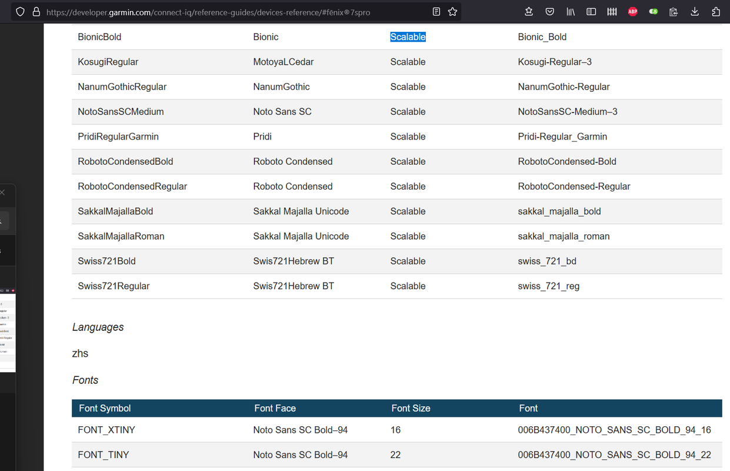The height and width of the screenshot is (471, 730).
Task: Click the Swiss721Regular entry
Action: (x=114, y=286)
